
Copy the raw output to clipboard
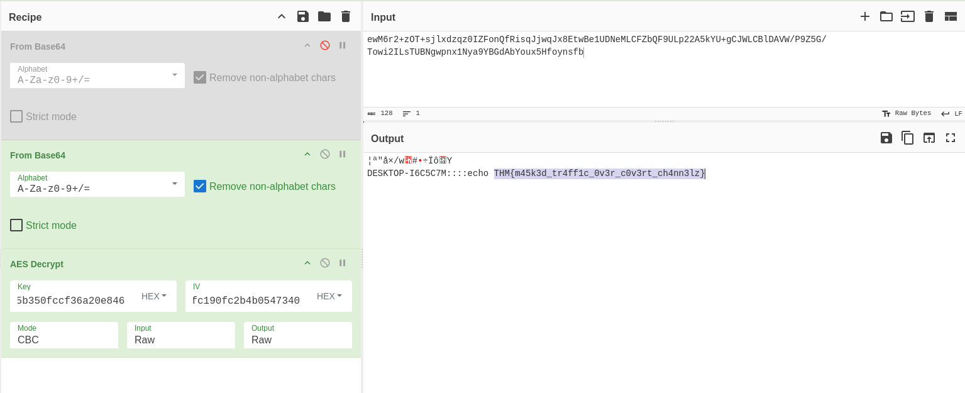pyautogui.click(x=907, y=138)
